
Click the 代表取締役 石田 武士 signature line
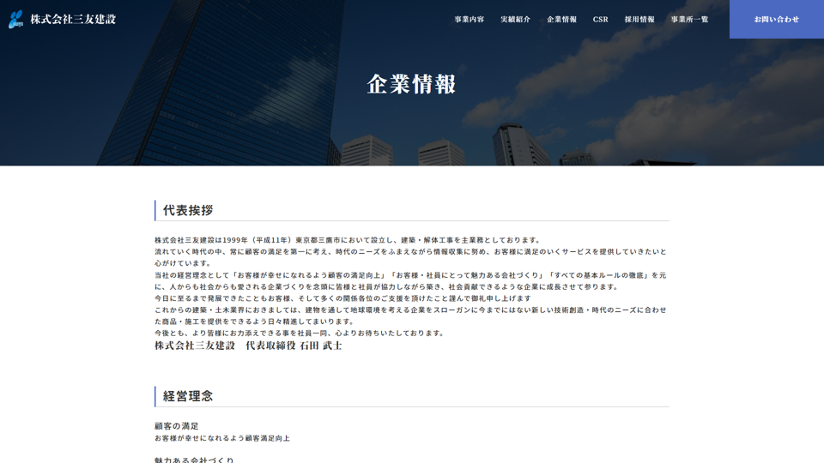[x=248, y=346]
